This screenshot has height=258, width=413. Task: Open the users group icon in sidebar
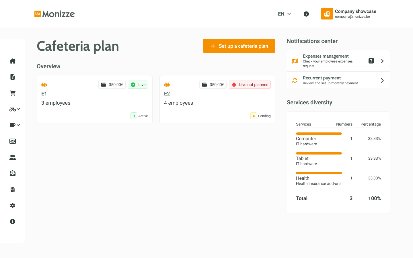coord(13,157)
